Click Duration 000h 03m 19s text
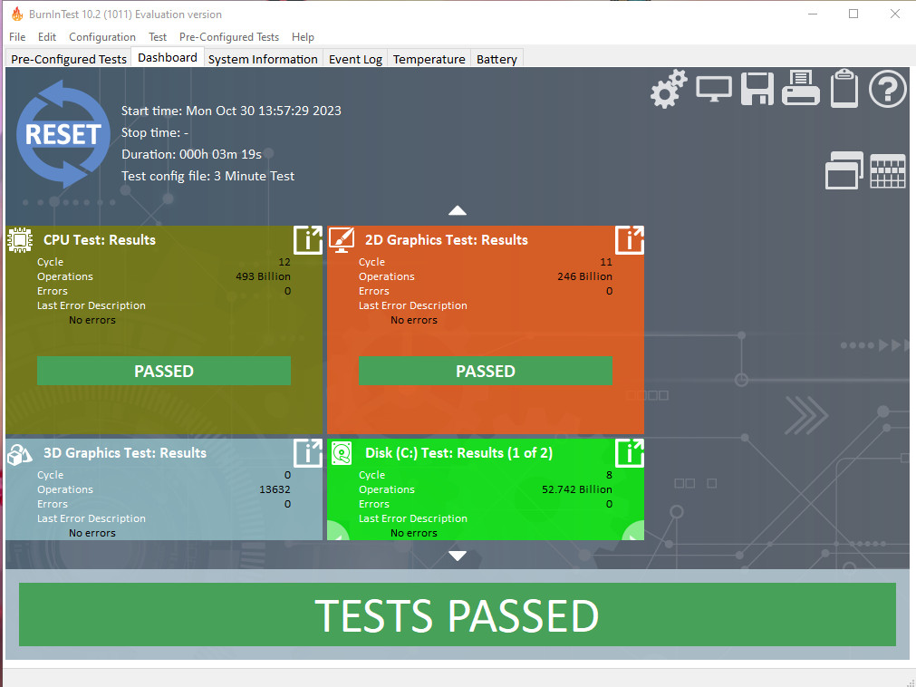Image resolution: width=916 pixels, height=687 pixels. click(191, 154)
